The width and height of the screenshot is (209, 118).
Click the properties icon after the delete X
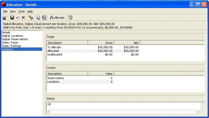(31, 18)
